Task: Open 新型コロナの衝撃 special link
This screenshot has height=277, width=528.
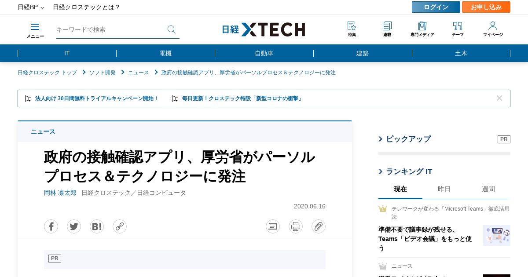Action: pos(242,98)
